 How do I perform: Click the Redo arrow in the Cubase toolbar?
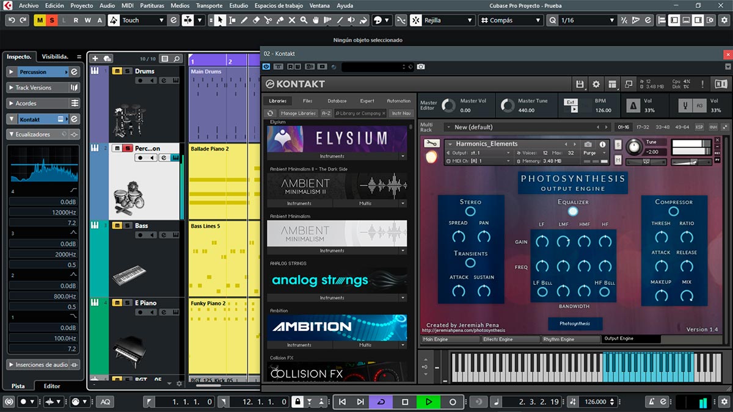(x=23, y=20)
